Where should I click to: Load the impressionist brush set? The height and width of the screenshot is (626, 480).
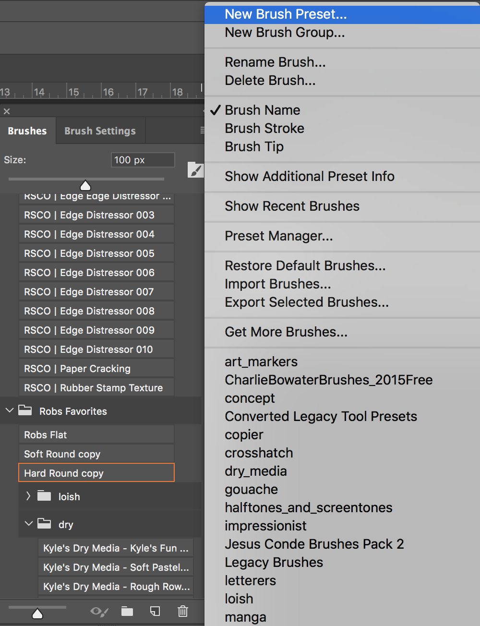[342, 526]
